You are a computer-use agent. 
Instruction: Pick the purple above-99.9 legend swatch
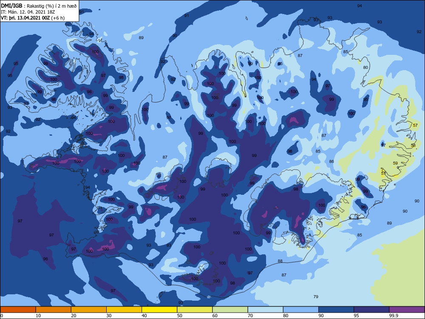click(x=407, y=310)
